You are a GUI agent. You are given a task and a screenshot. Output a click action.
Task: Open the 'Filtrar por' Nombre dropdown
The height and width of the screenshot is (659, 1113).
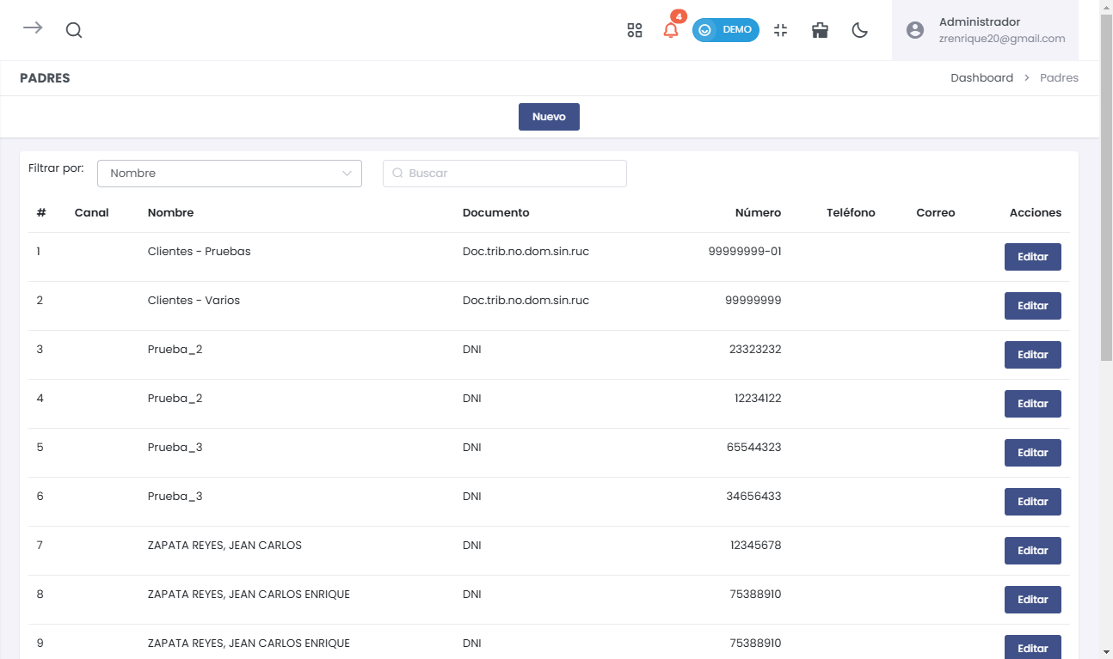(x=230, y=174)
